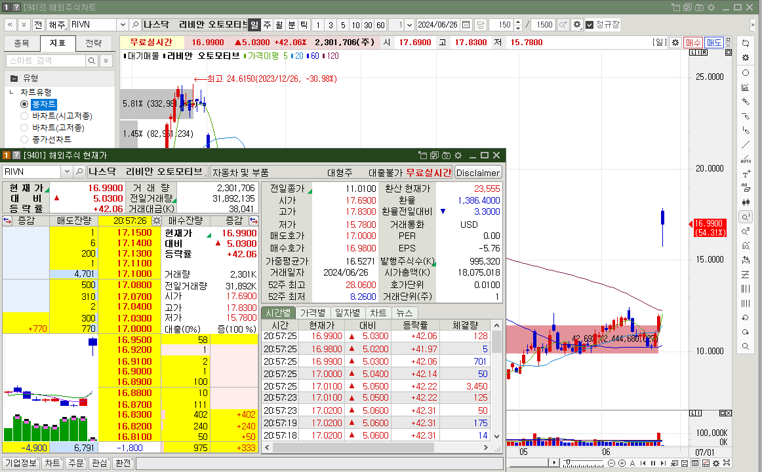
Task: Select the diagonal trend line tool
Action: 746,145
